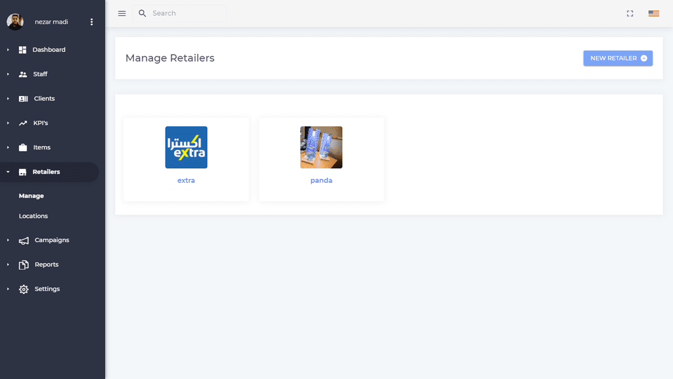
Task: Open Locations submenu item
Action: pos(33,216)
